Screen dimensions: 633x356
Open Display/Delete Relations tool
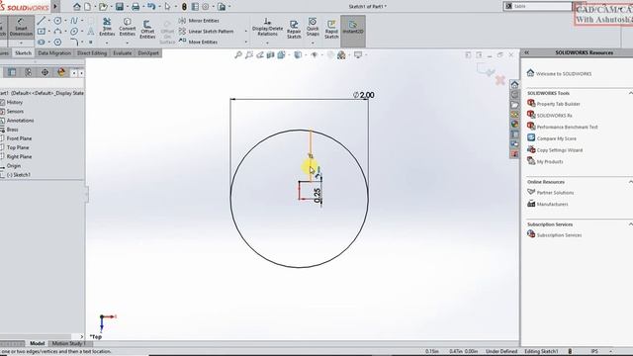tap(267, 27)
